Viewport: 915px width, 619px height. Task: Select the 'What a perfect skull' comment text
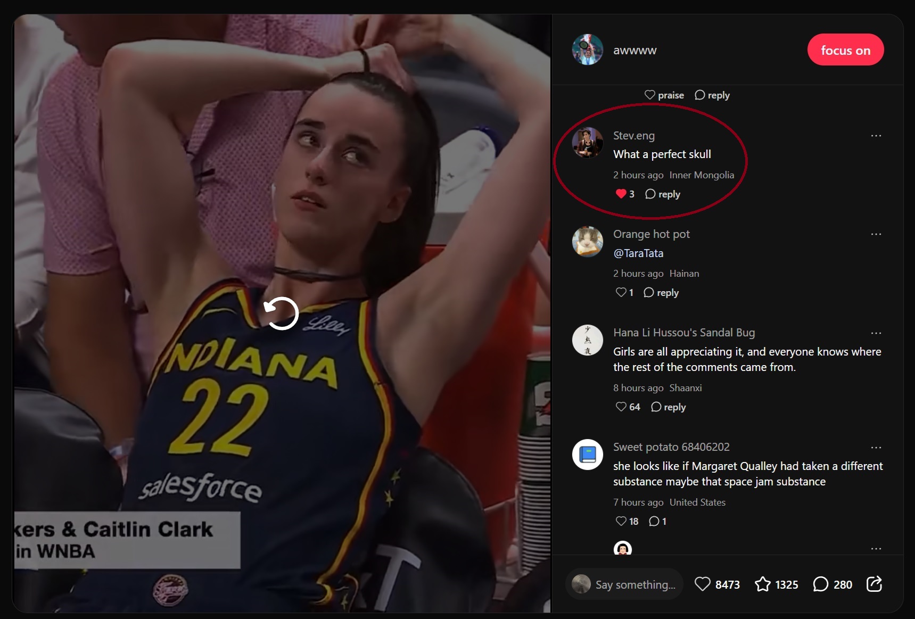click(662, 154)
